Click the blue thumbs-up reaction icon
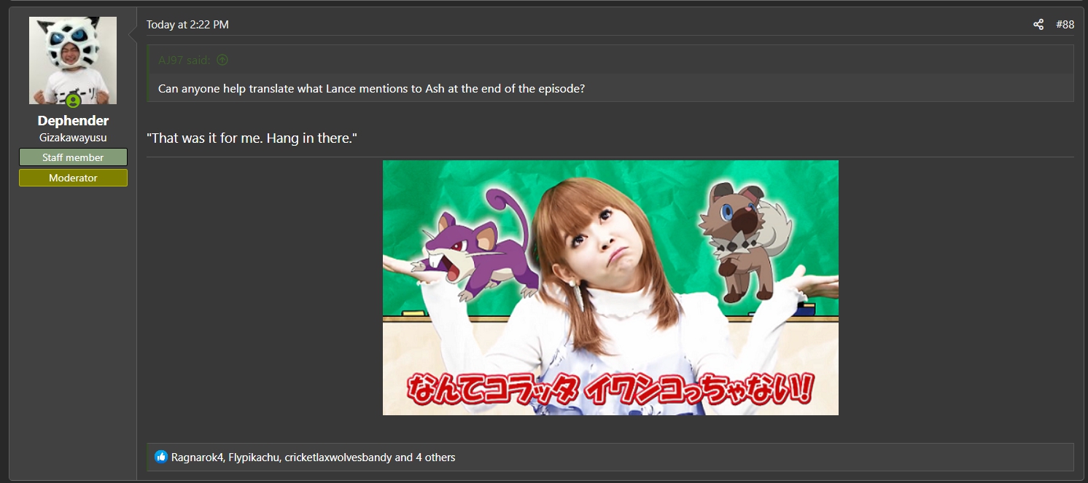The image size is (1088, 483). [x=161, y=457]
